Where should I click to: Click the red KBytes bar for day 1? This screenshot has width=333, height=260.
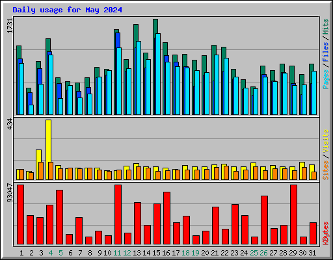[20, 214]
